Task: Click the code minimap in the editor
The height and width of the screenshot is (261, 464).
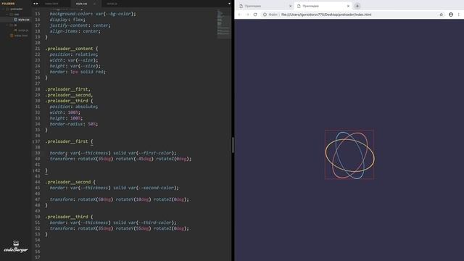Action: click(x=224, y=24)
